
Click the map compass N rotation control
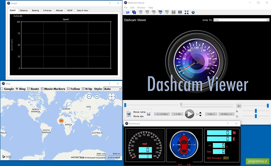111,97
